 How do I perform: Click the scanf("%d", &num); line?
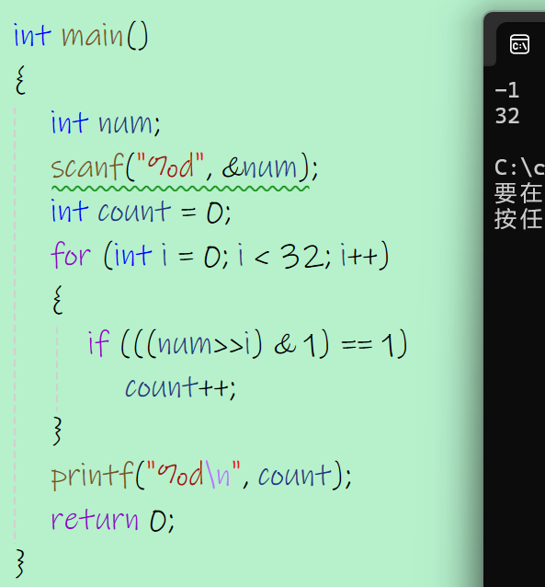(x=185, y=167)
